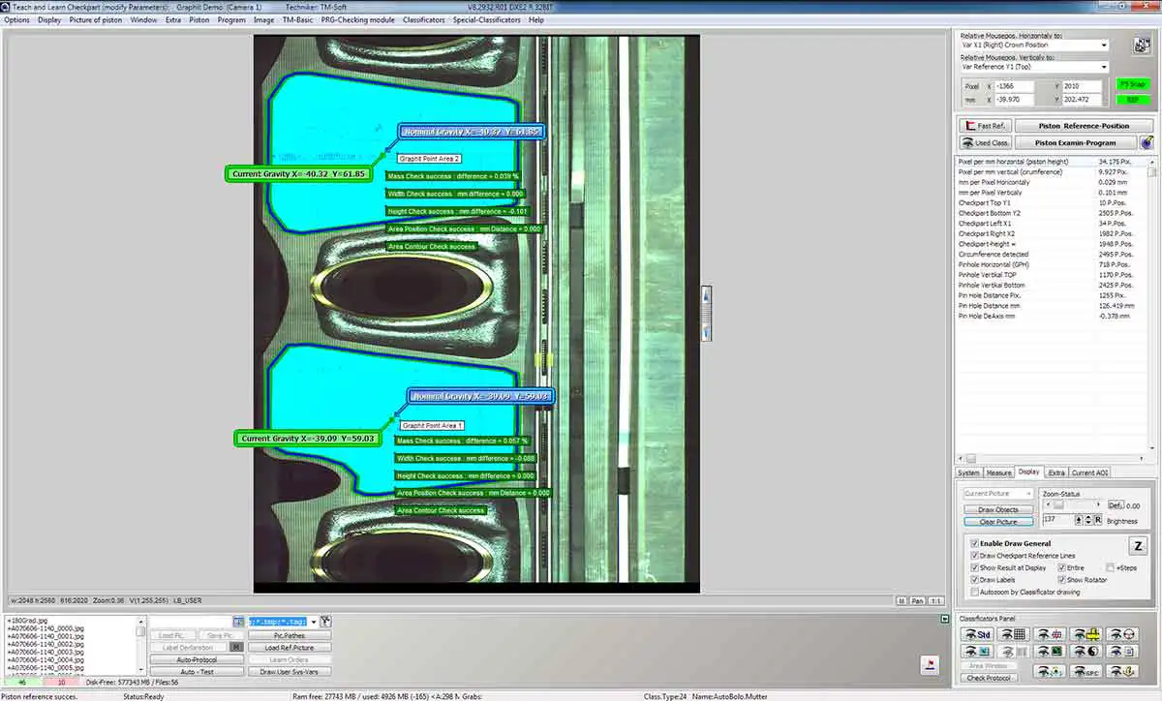Open the file extension filter dropdown arrow

pyautogui.click(x=314, y=622)
